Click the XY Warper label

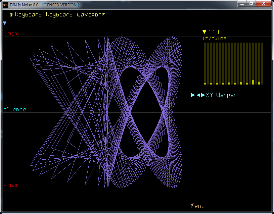[x=221, y=95]
